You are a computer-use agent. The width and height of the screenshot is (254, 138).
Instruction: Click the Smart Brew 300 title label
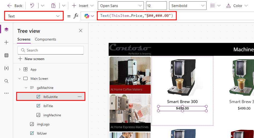click(x=182, y=102)
